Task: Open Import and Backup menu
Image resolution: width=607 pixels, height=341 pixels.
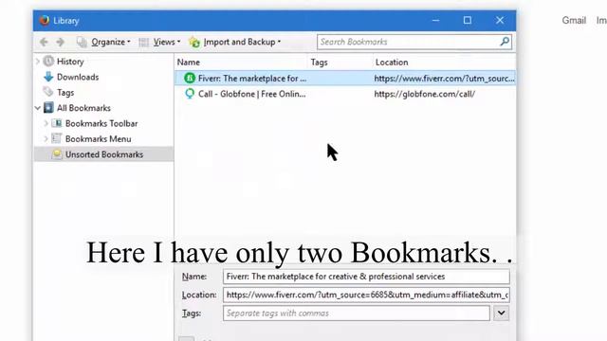Action: point(242,42)
